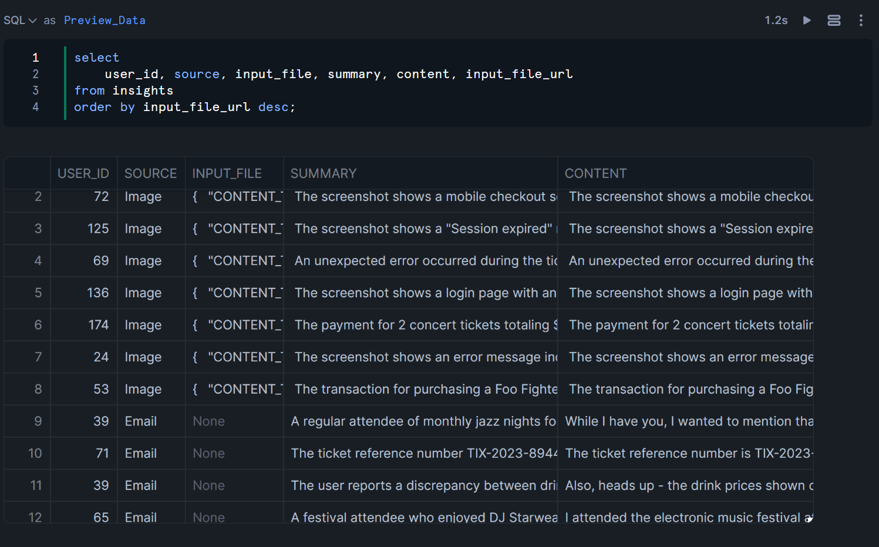Select cell with USER_ID 69
This screenshot has width=879, height=547.
(x=83, y=261)
